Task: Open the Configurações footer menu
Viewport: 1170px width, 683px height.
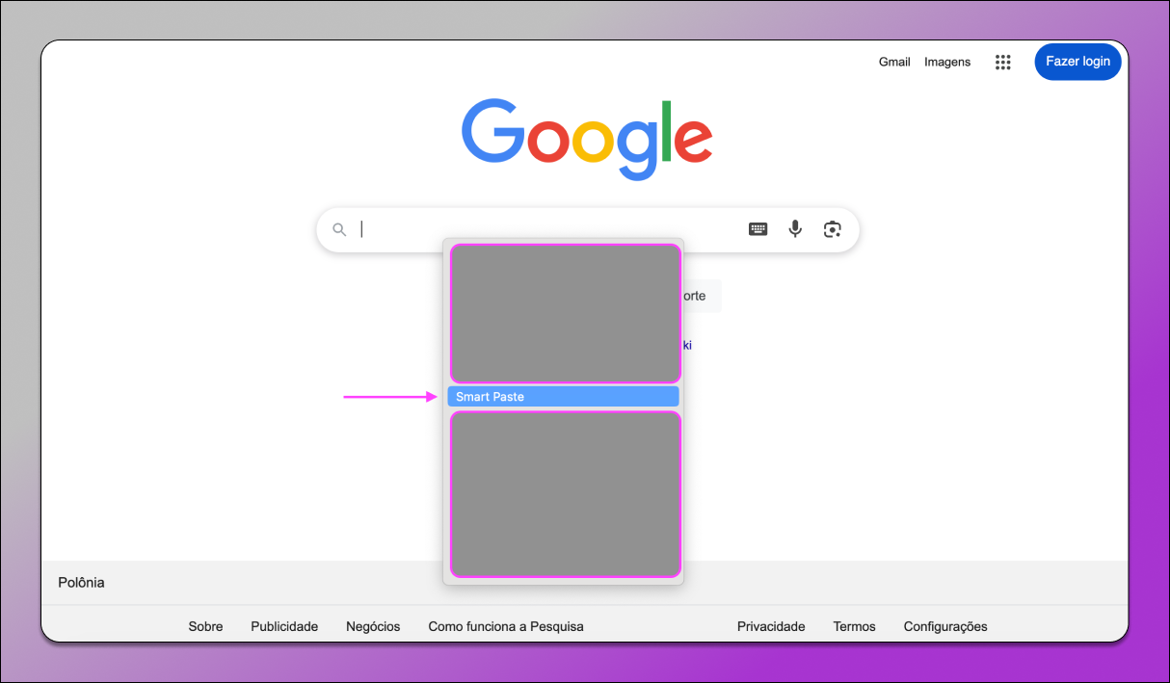Action: point(945,626)
